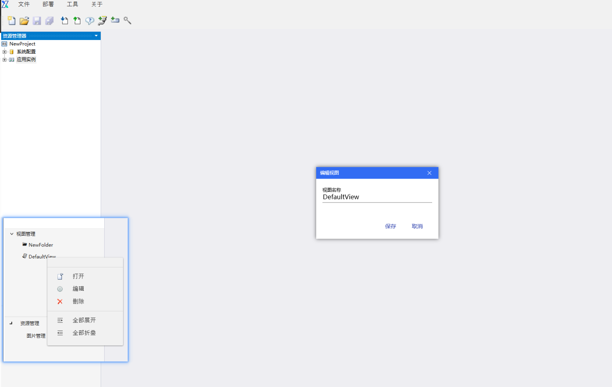Click the new project toolbar icon

click(x=11, y=20)
